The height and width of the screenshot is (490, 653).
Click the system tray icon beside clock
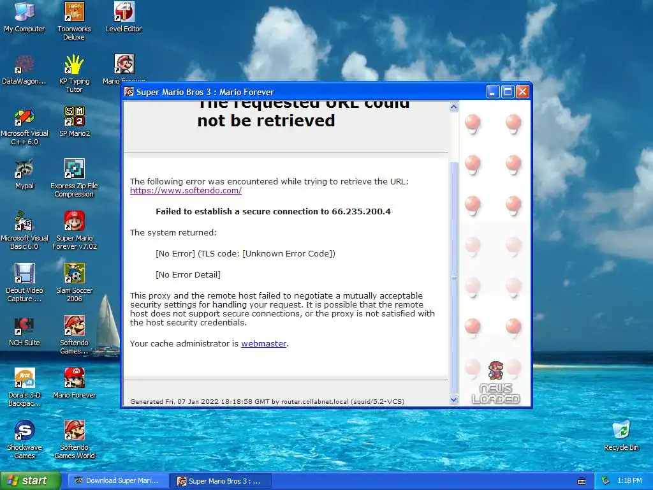[x=606, y=481]
